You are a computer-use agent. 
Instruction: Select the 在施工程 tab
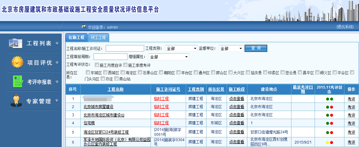[x=76, y=37]
